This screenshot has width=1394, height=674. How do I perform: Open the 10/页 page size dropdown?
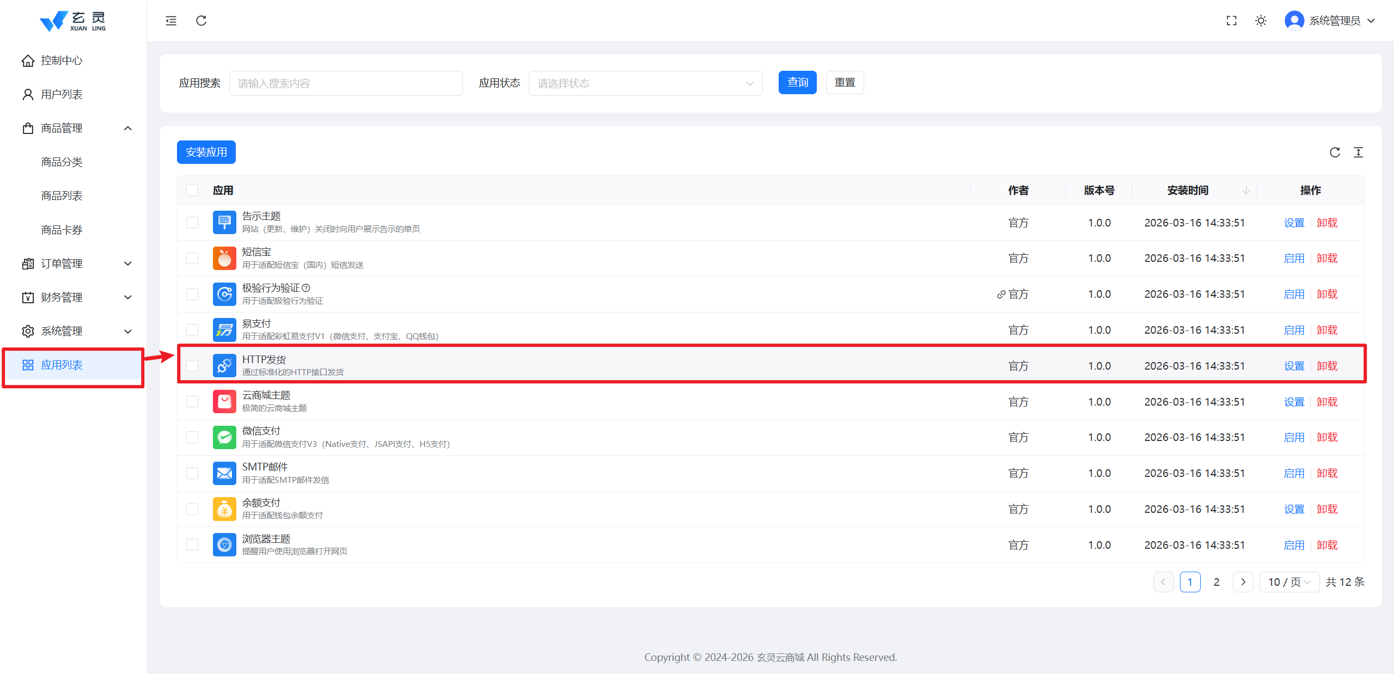tap(1289, 582)
